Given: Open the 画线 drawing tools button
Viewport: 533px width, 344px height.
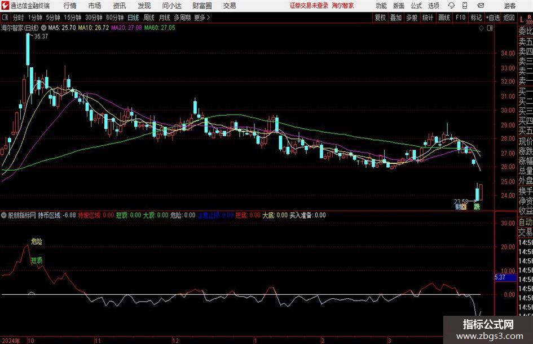Looking at the screenshot, I should [x=444, y=18].
